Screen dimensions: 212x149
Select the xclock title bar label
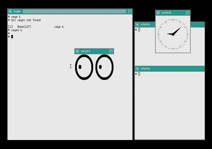click(166, 13)
